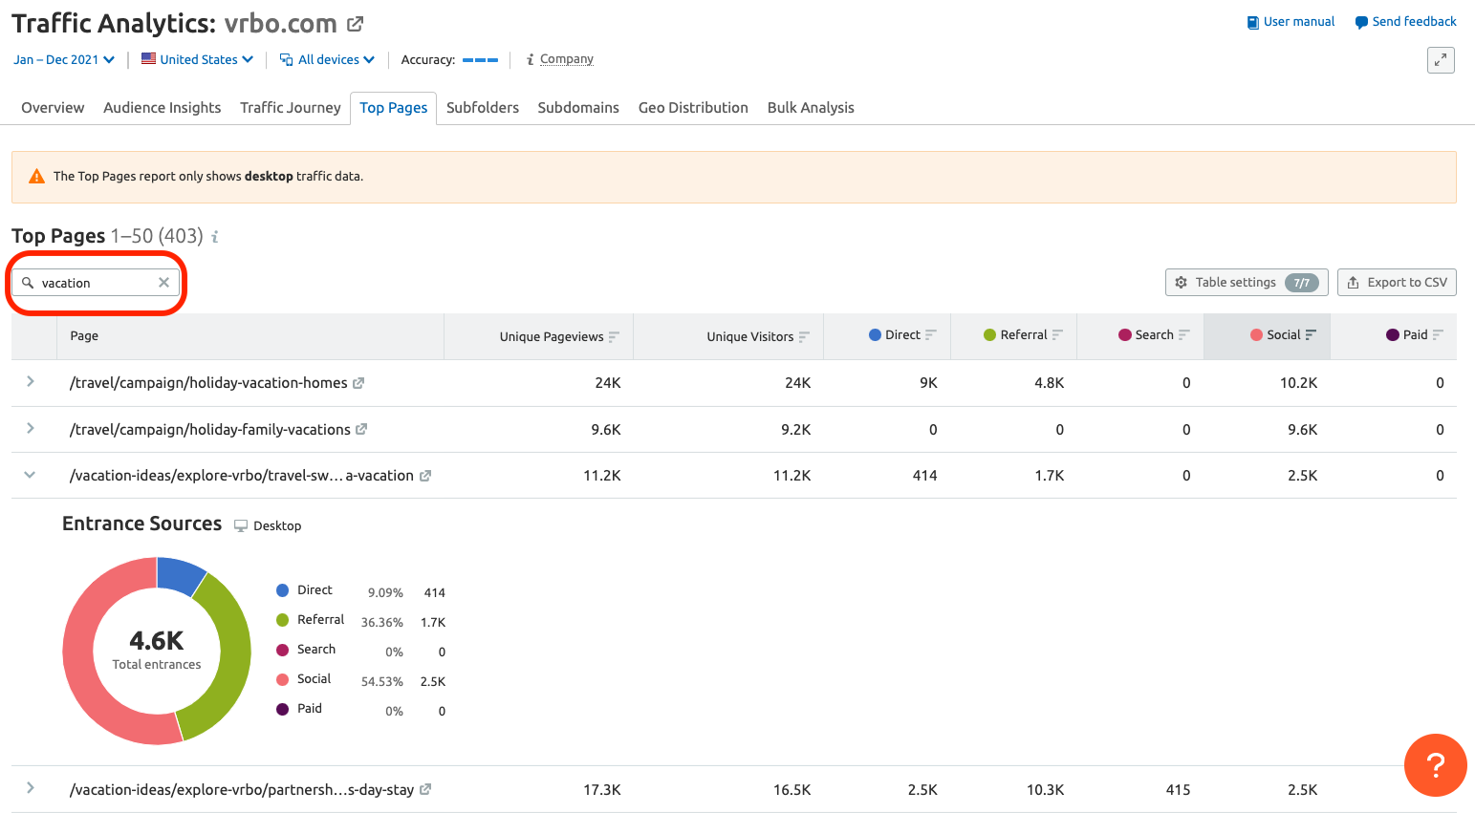
Task: Collapse the travel-sw...a-vacation row
Action: (x=30, y=475)
